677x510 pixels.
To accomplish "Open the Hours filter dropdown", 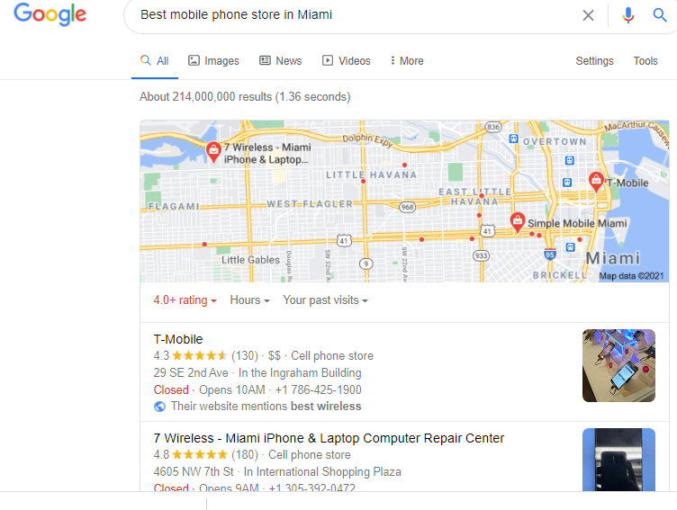I will [249, 300].
